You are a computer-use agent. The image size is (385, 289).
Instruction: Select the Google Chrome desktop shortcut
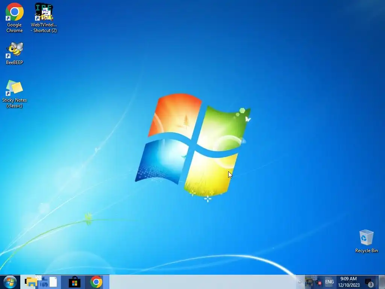pyautogui.click(x=15, y=18)
